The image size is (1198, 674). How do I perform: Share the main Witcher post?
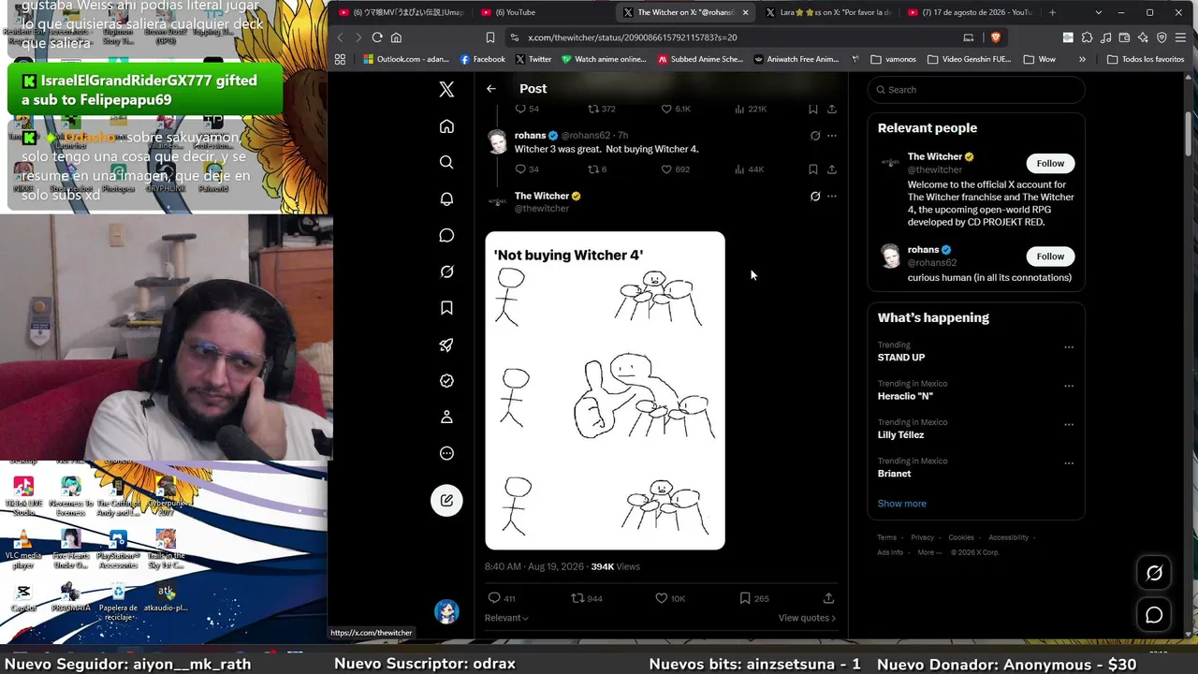pyautogui.click(x=828, y=598)
